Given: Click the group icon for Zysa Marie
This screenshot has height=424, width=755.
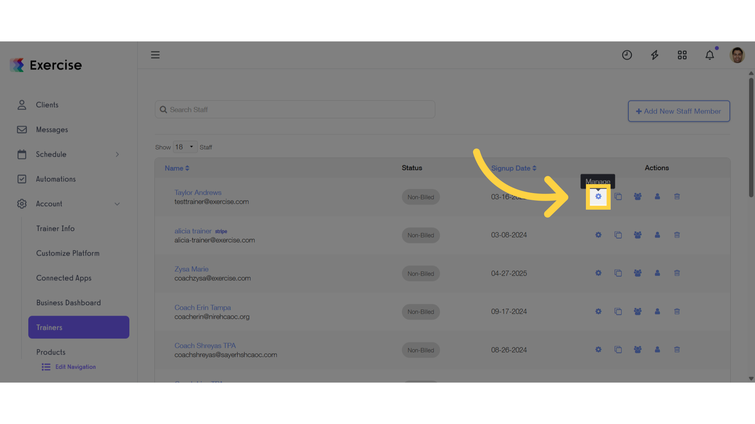Looking at the screenshot, I should click(x=638, y=273).
